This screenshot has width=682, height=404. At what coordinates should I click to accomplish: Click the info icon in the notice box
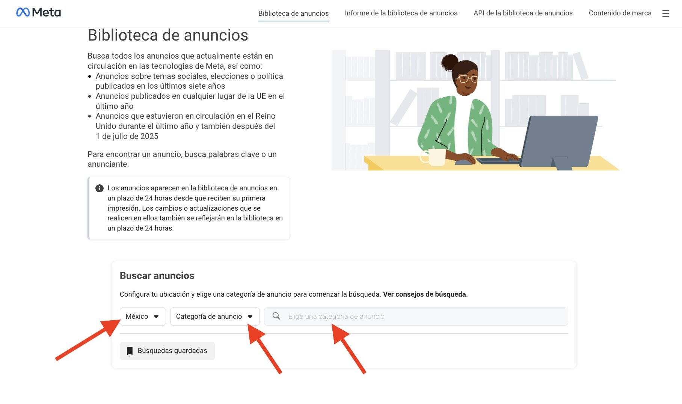pos(99,188)
